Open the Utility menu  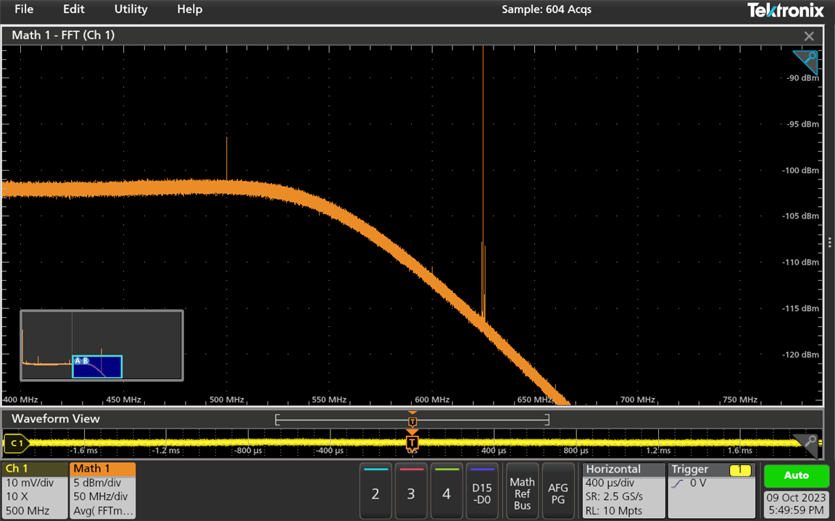tap(130, 9)
